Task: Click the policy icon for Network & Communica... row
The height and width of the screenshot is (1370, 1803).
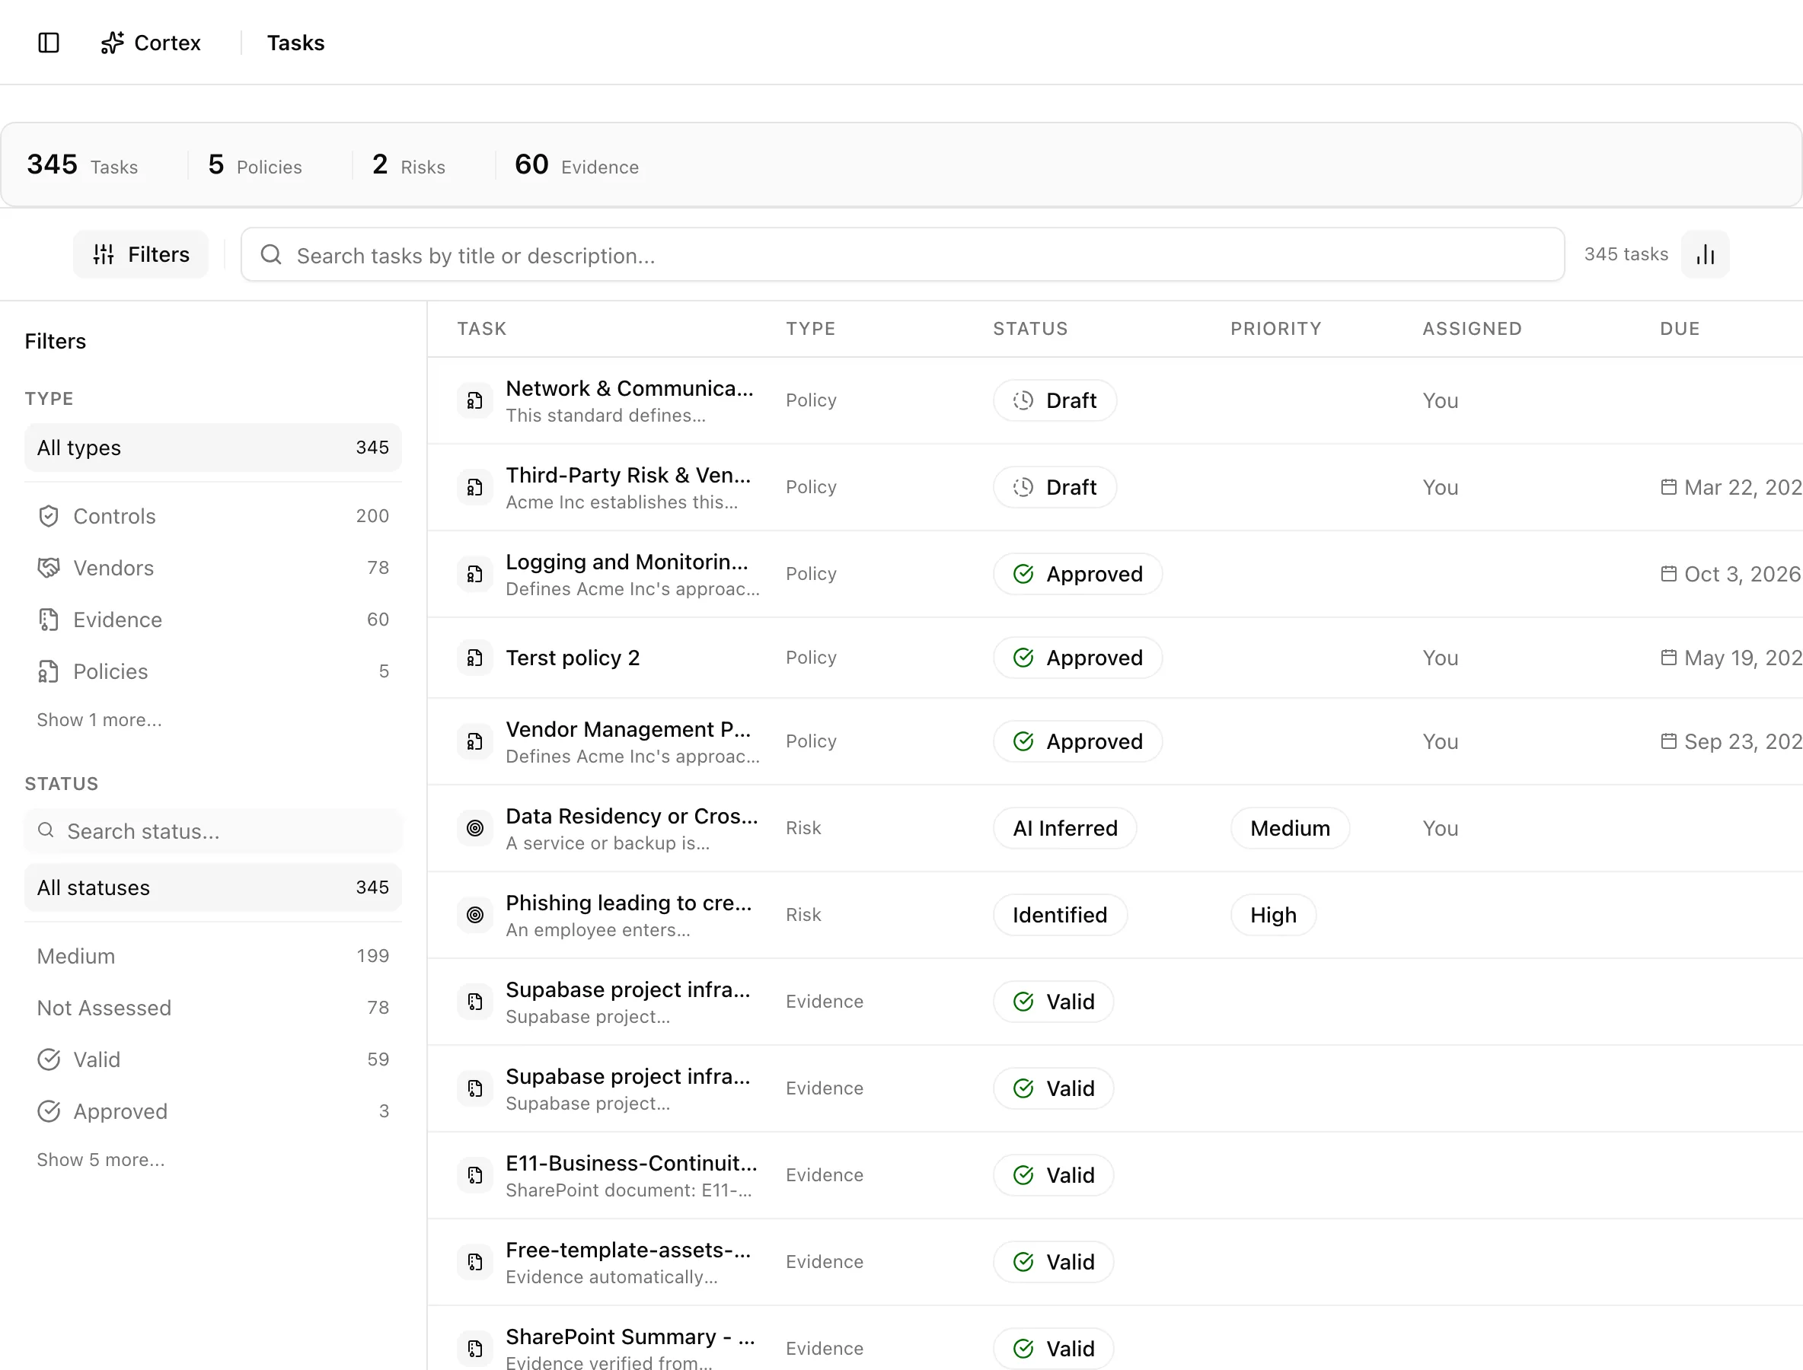Action: [475, 400]
